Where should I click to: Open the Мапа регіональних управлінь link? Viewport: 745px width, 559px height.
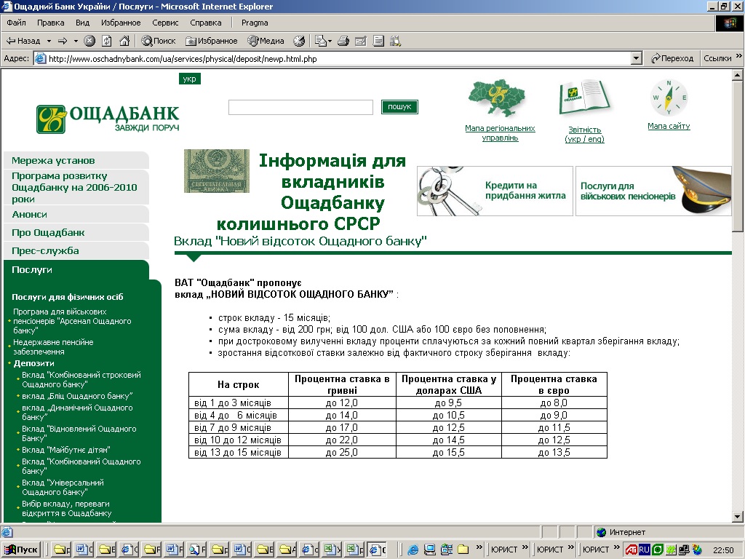pos(500,133)
